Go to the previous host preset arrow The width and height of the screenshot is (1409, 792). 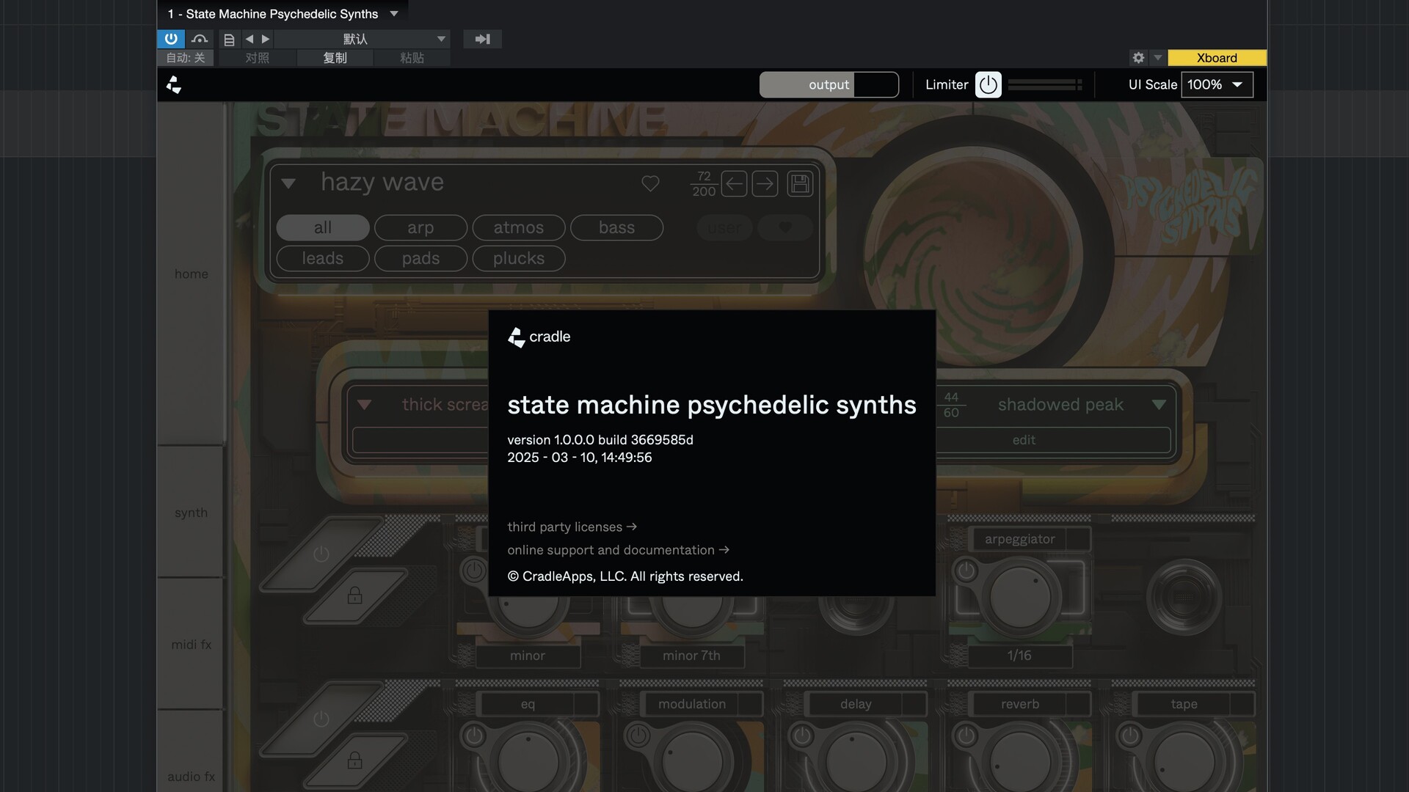250,39
